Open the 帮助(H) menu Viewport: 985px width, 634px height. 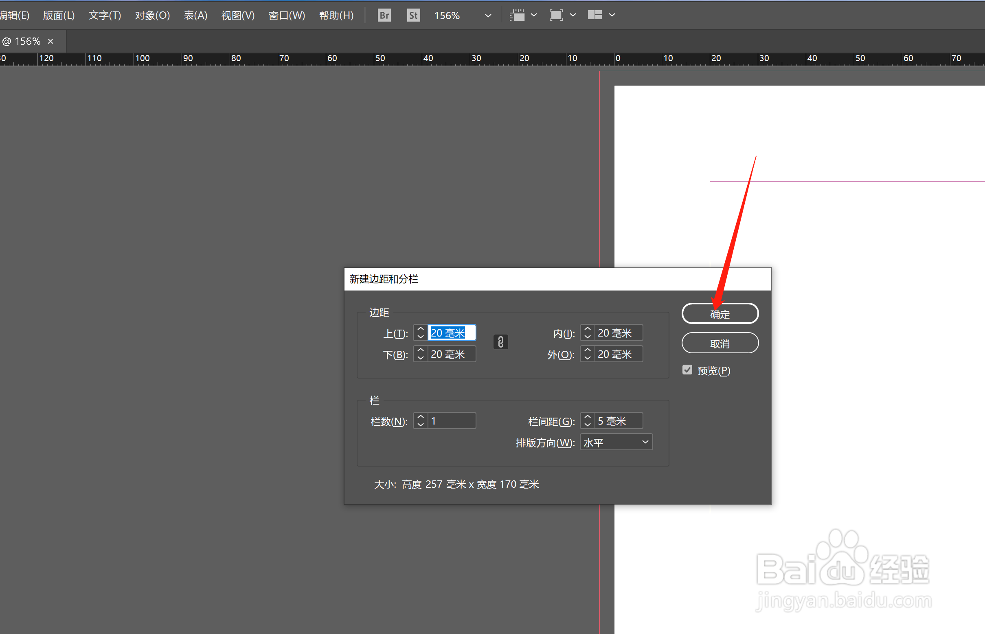336,15
